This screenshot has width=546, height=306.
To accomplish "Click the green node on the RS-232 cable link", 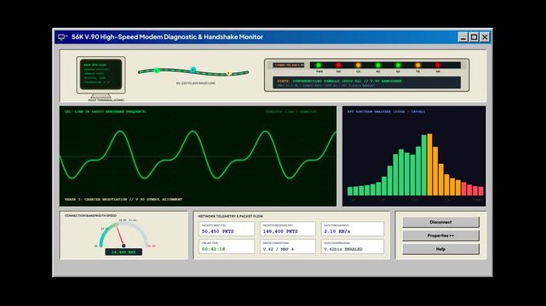I will pyautogui.click(x=157, y=71).
